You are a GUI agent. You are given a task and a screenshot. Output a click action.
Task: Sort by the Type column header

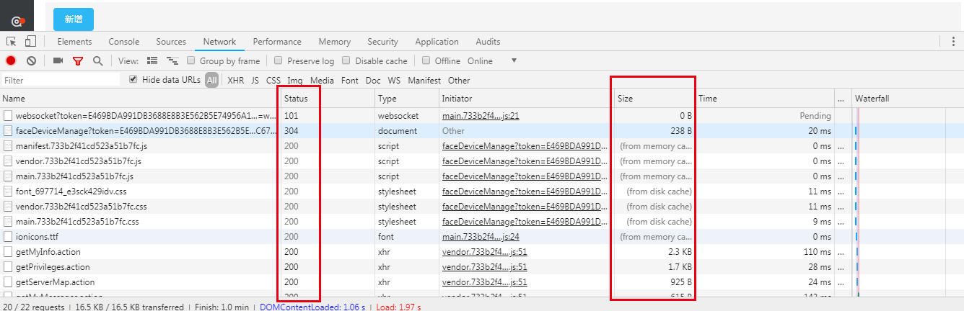[x=407, y=99]
